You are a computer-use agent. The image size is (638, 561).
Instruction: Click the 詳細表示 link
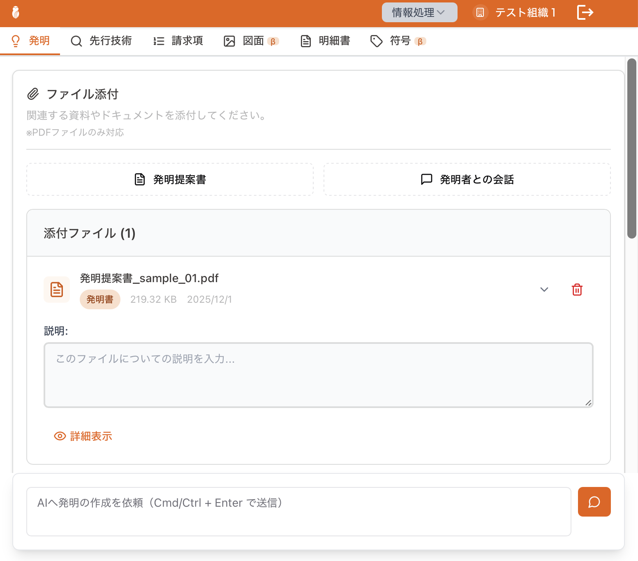coord(90,436)
